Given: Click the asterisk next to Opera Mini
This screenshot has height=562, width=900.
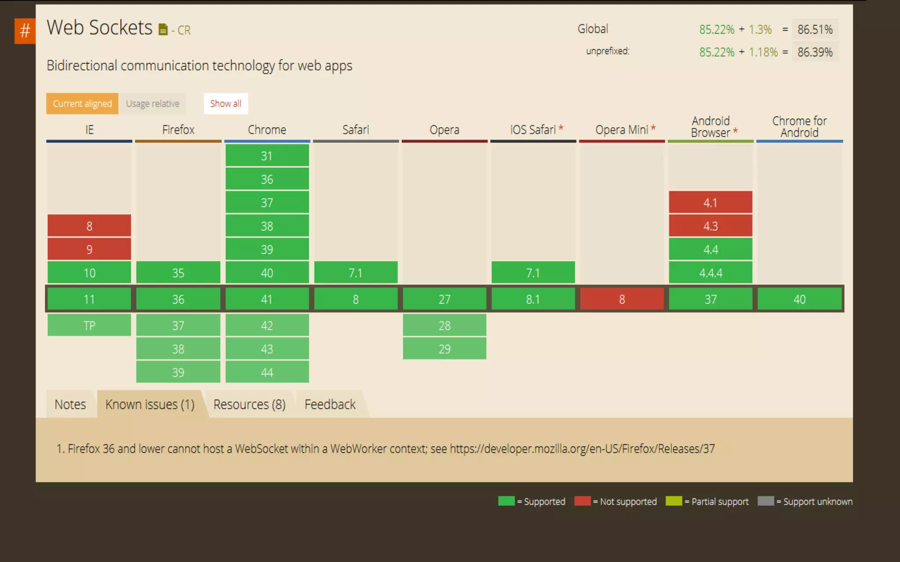Looking at the screenshot, I should pos(653,128).
